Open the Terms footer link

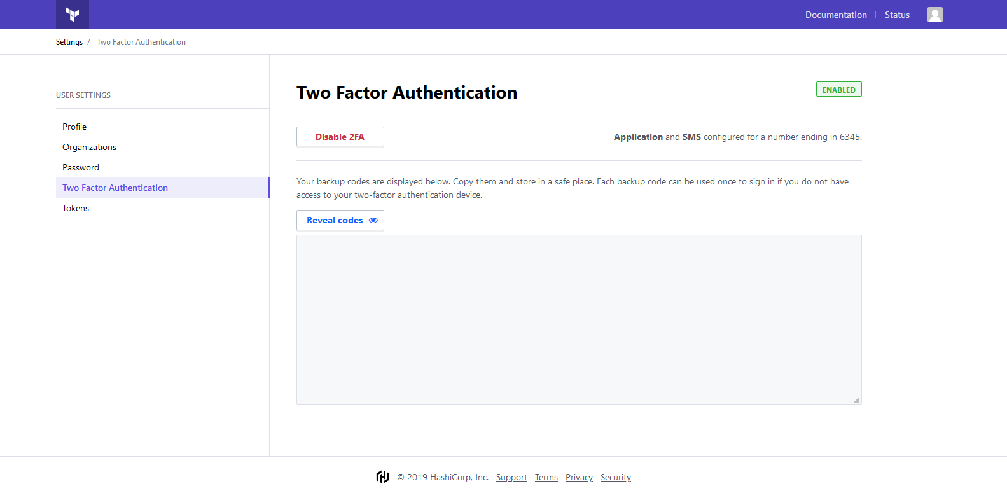click(x=546, y=477)
